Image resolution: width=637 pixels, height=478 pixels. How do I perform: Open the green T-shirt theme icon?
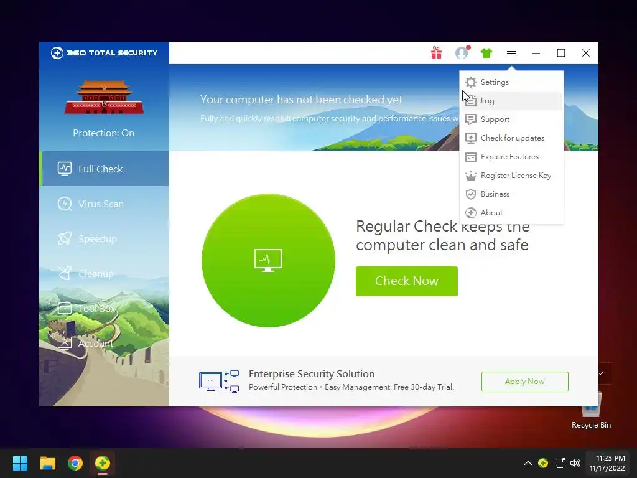pos(486,53)
